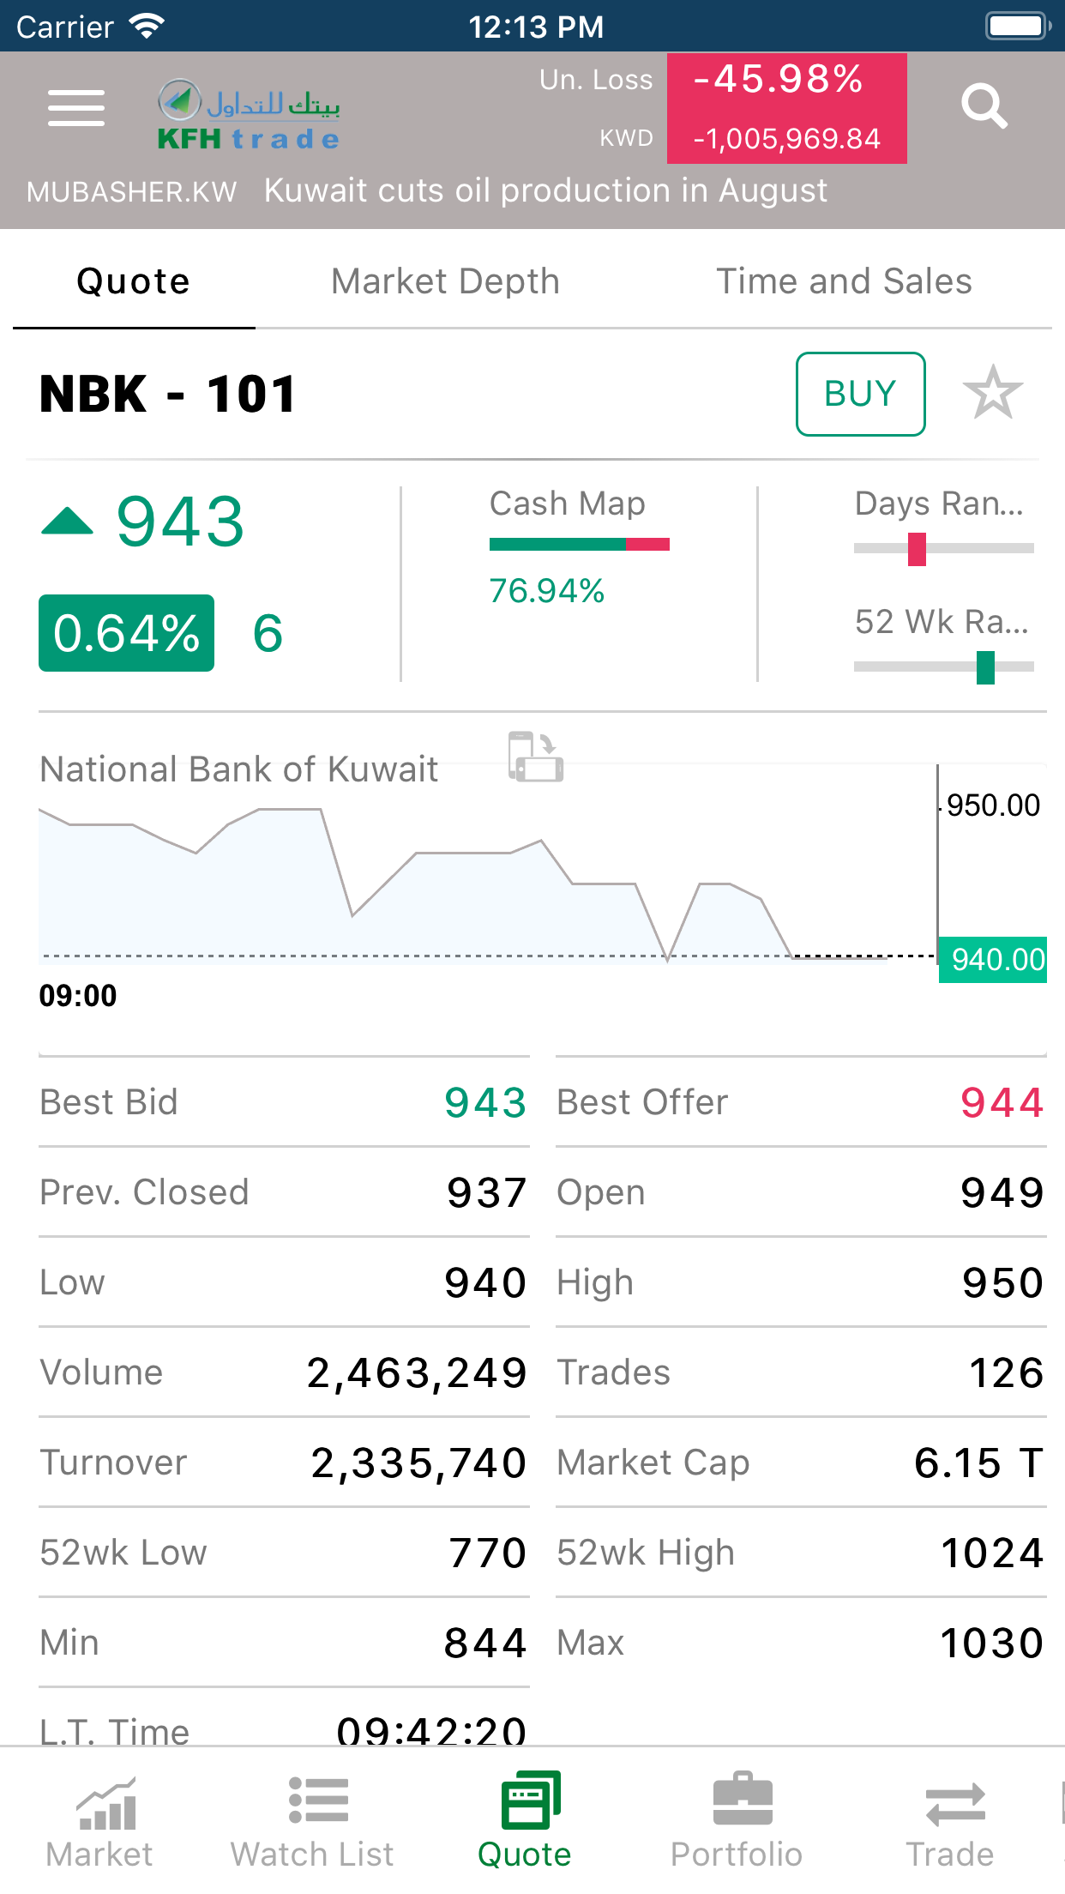
Task: Tap the Best Offer 944 value
Action: pyautogui.click(x=1002, y=1102)
